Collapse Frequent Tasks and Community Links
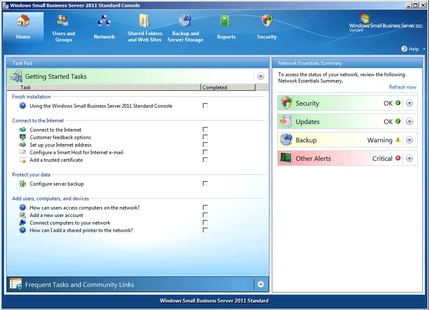Screen dimensions: 429x310 coord(261,284)
